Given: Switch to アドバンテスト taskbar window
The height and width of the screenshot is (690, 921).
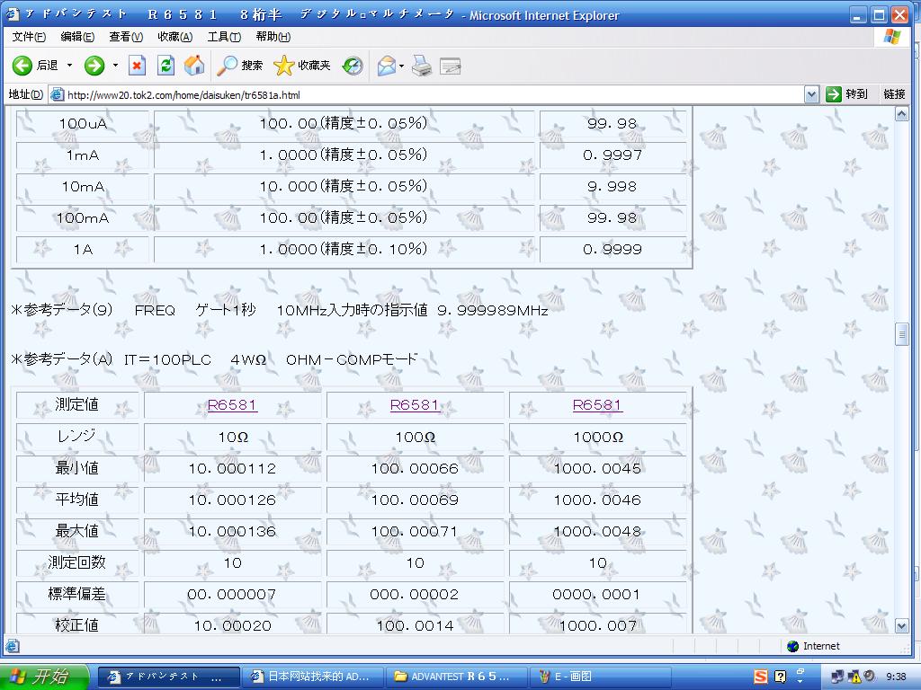Looking at the screenshot, I should 168,677.
